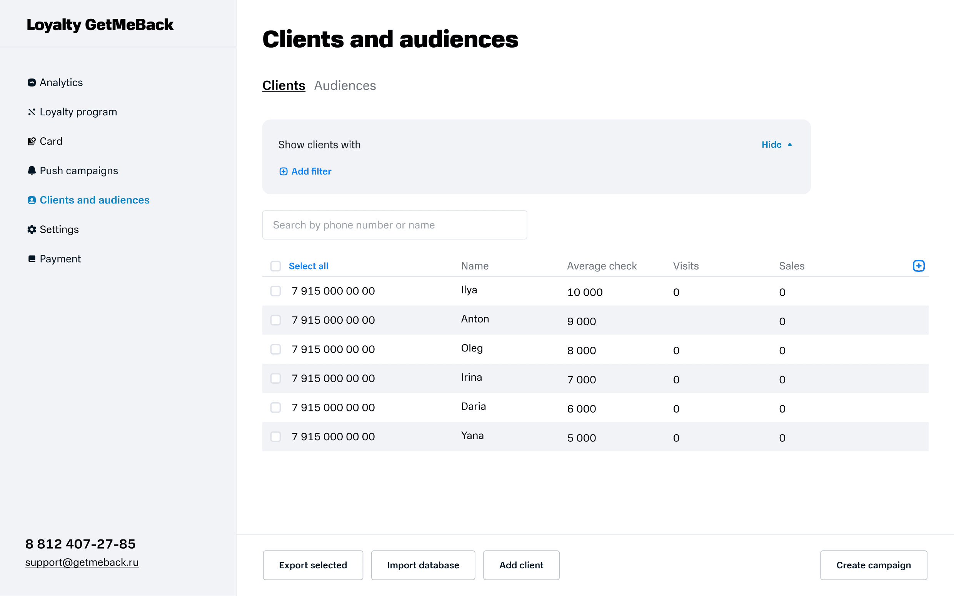Switch to the Audiences tab
954x596 pixels.
tap(345, 85)
